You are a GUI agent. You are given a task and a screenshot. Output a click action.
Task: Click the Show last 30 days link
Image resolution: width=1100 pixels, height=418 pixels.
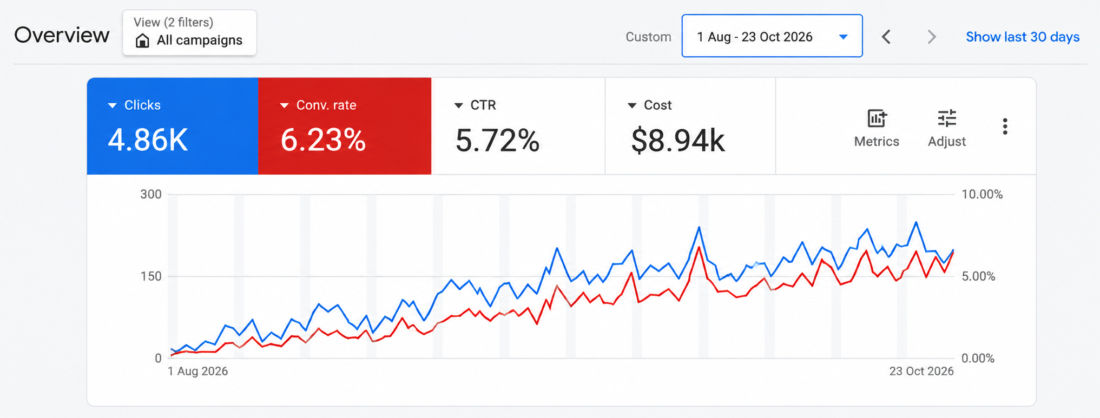coord(1023,37)
